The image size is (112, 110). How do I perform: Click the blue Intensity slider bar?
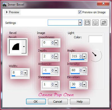click(x=75, y=74)
